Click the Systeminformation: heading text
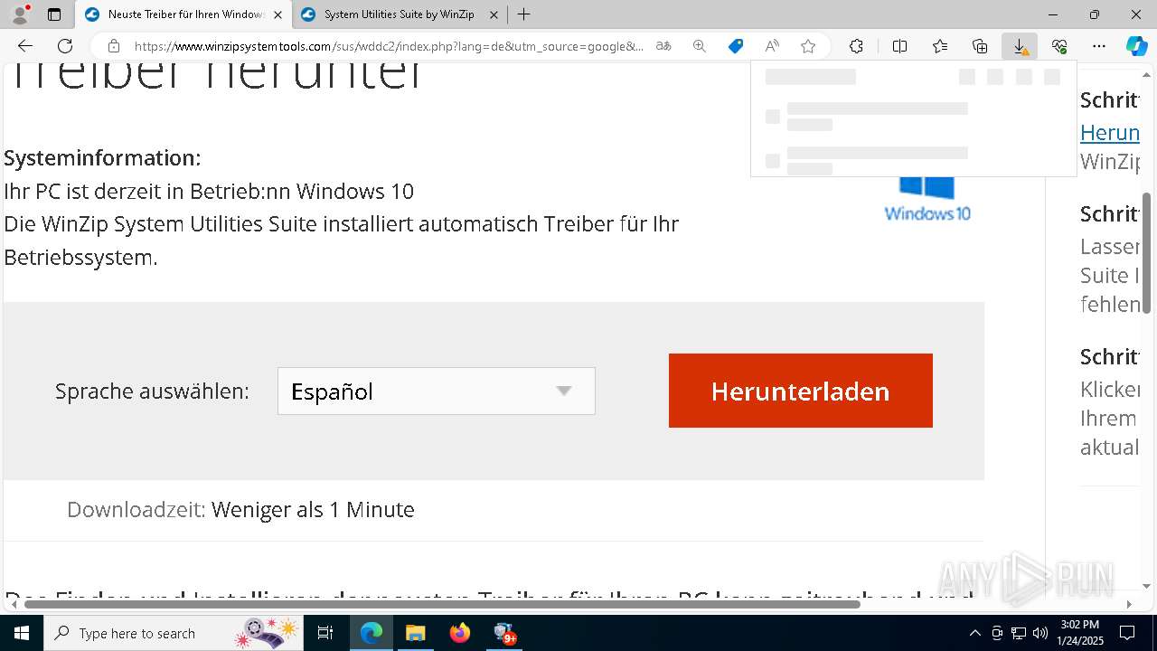The height and width of the screenshot is (651, 1157). pyautogui.click(x=102, y=157)
